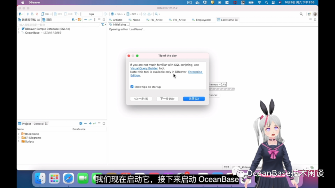
Task: Click the Invalidate/Reconnect toolbar icon
Action: [32, 14]
